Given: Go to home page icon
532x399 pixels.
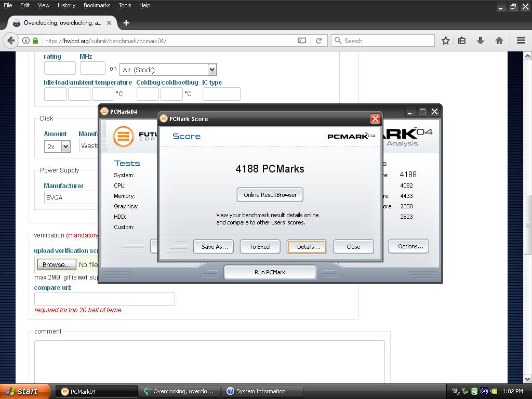Looking at the screenshot, I should (499, 41).
